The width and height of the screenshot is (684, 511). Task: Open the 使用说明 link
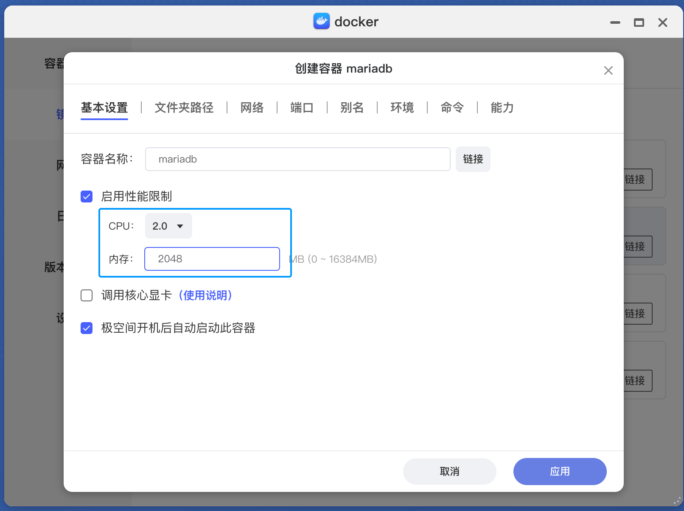[205, 295]
